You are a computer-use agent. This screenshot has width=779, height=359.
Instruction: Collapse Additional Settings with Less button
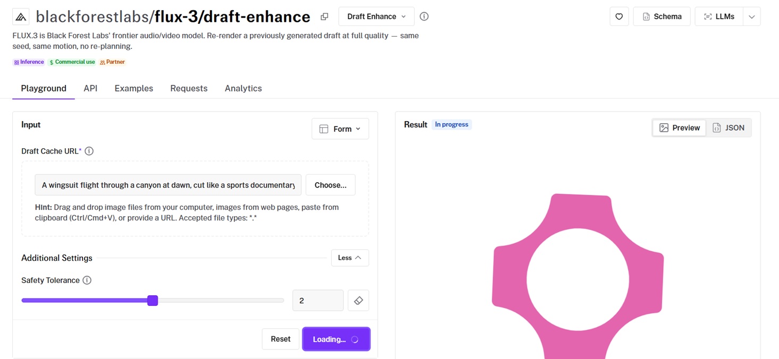click(x=350, y=258)
